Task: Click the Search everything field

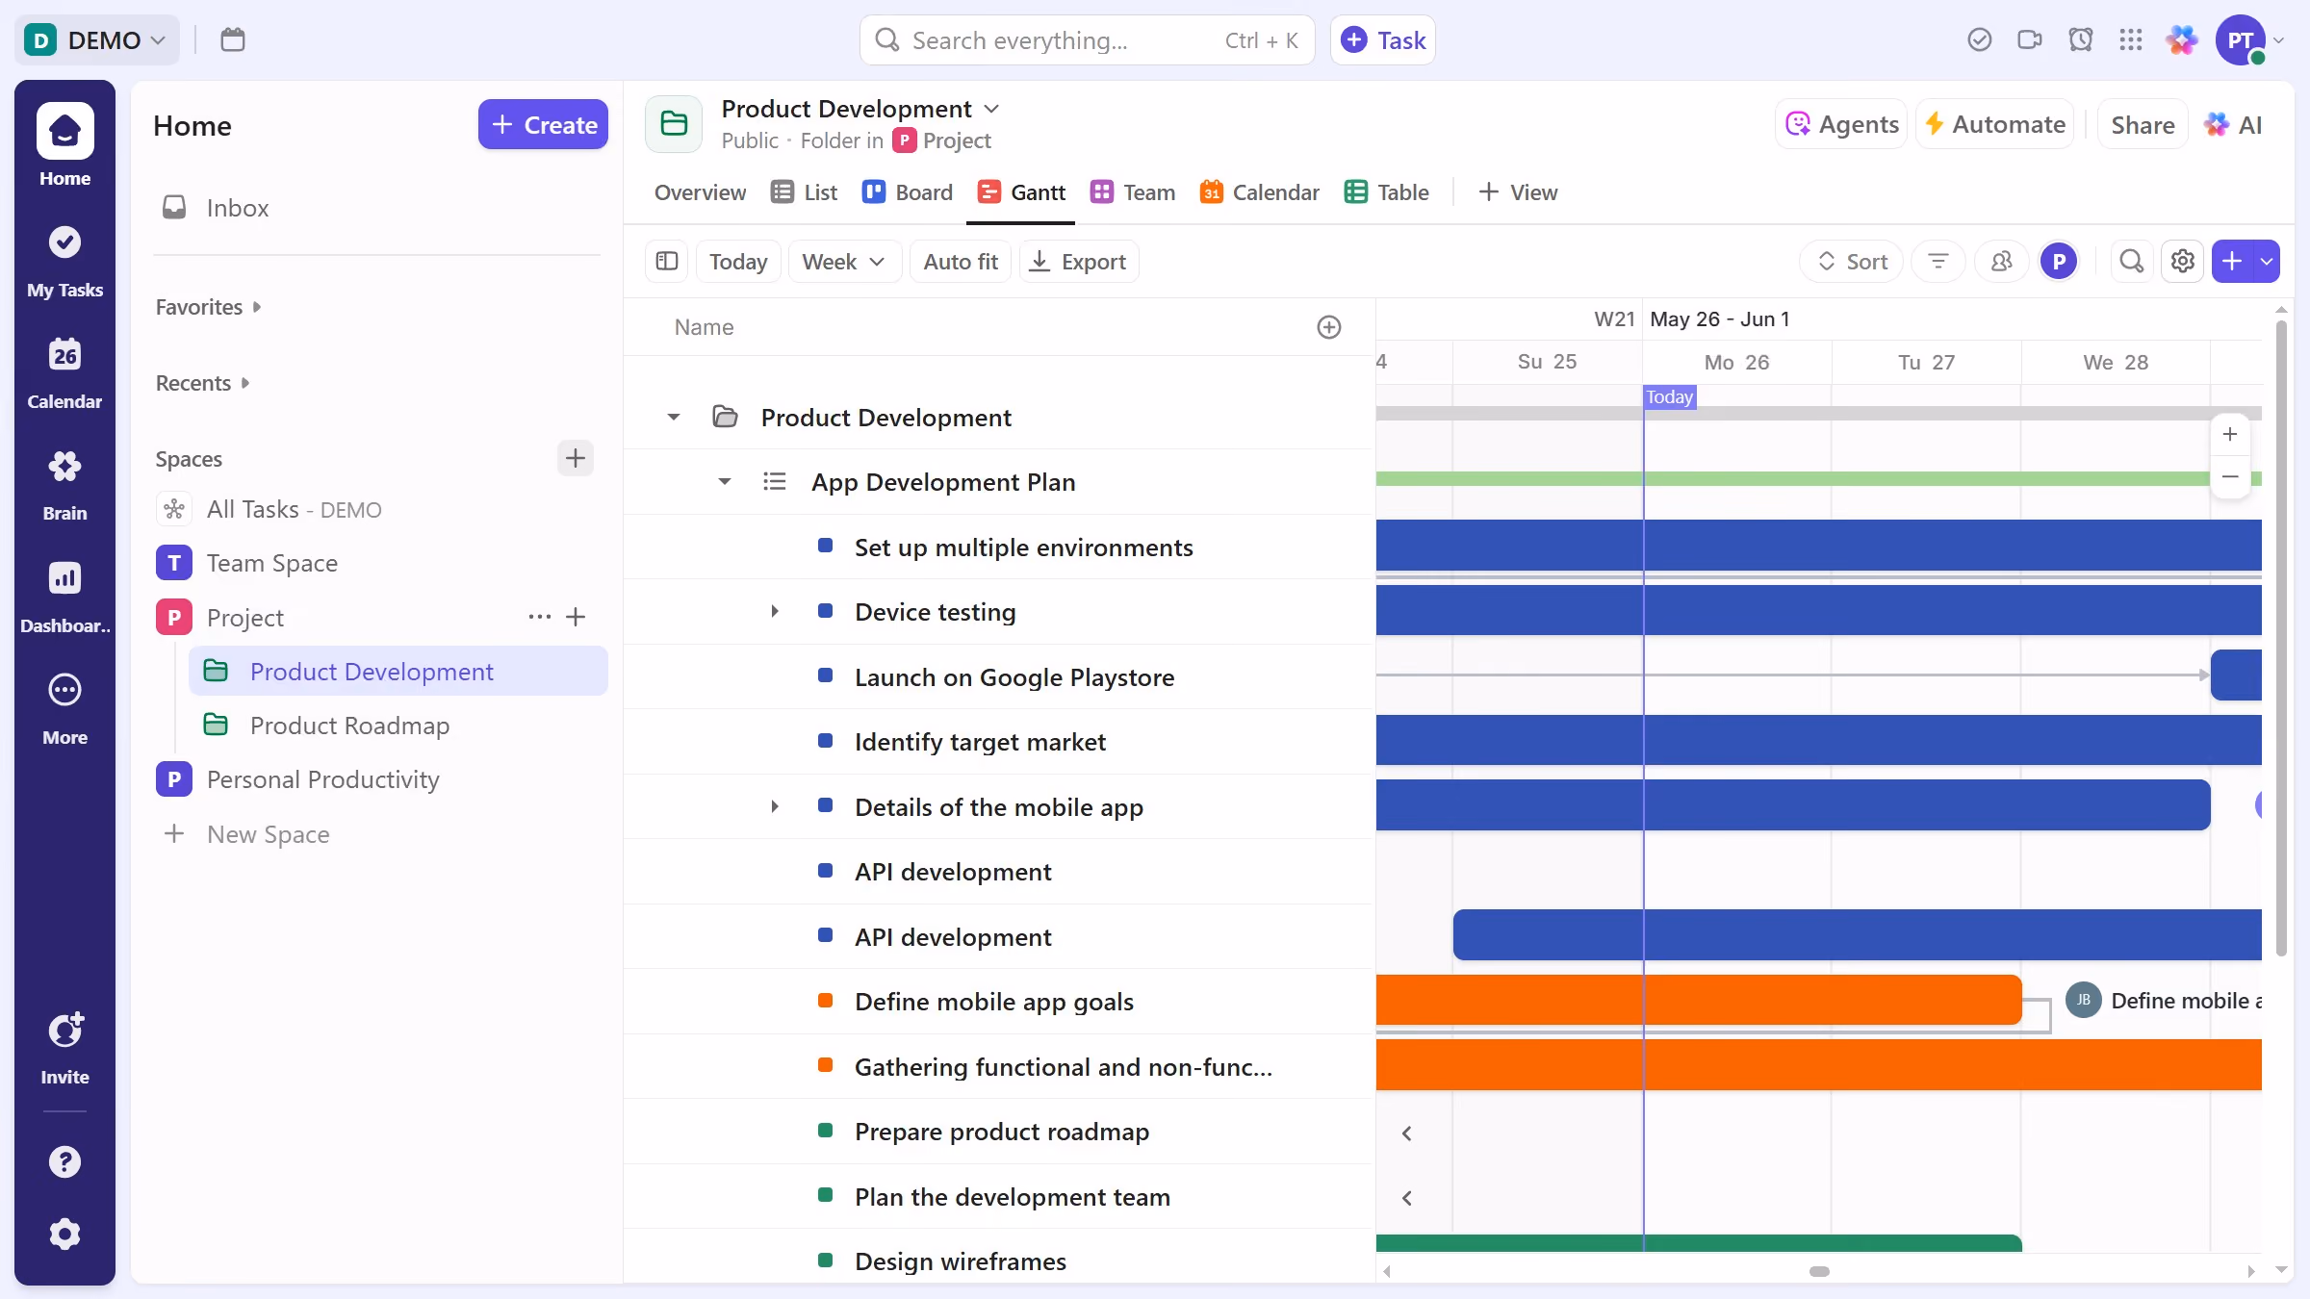Action: (1088, 39)
